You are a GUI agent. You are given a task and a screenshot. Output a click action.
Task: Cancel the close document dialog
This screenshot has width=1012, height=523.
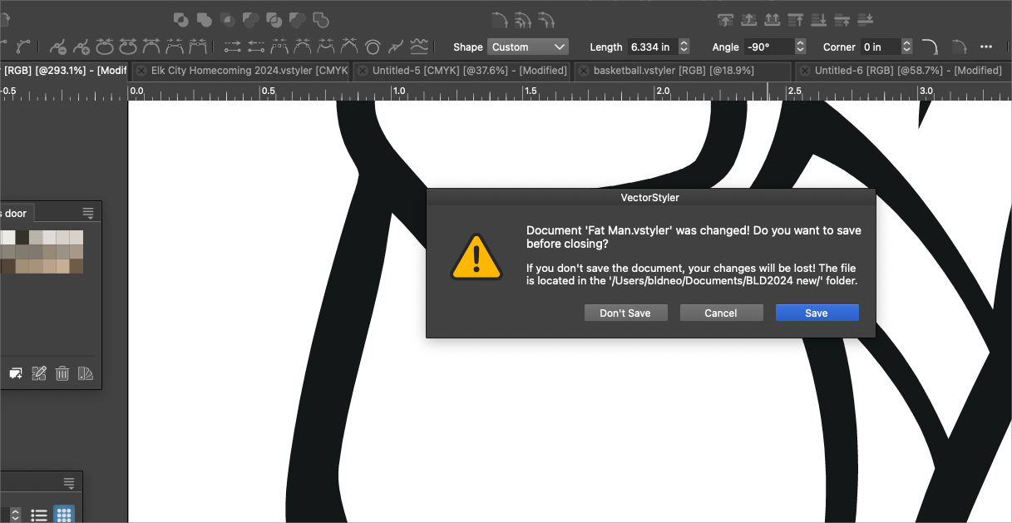point(720,313)
